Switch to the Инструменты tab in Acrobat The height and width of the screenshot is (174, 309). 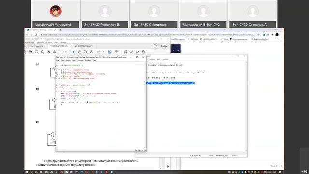point(36,46)
